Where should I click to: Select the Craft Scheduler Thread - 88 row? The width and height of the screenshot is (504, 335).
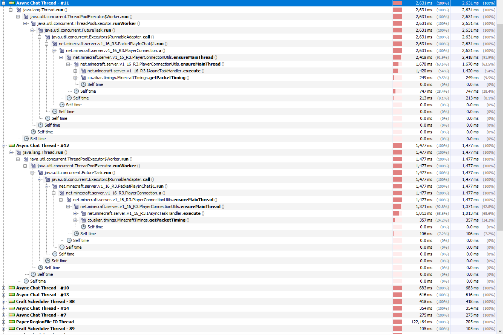tap(248, 301)
